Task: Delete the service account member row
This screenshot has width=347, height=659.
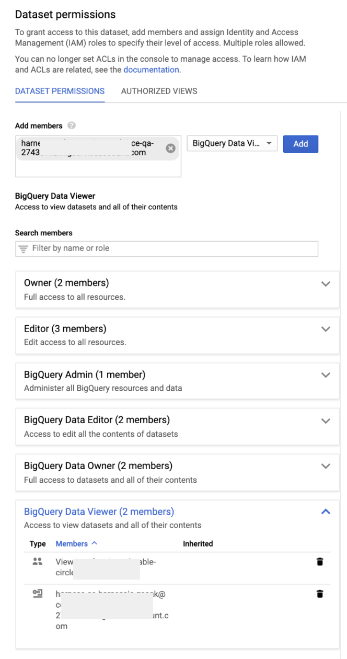Action: point(320,594)
